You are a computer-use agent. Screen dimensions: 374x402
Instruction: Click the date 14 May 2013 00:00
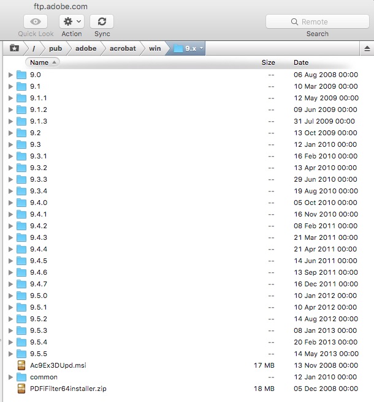point(326,354)
